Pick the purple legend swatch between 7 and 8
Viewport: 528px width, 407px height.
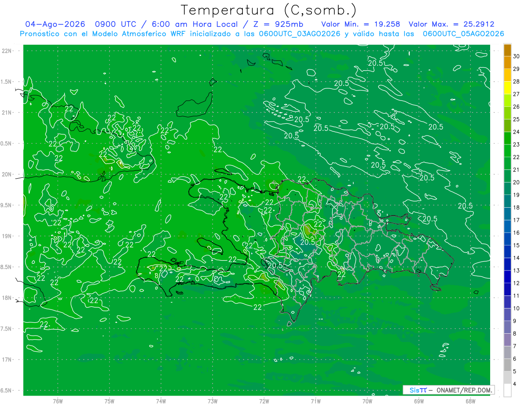(x=507, y=340)
